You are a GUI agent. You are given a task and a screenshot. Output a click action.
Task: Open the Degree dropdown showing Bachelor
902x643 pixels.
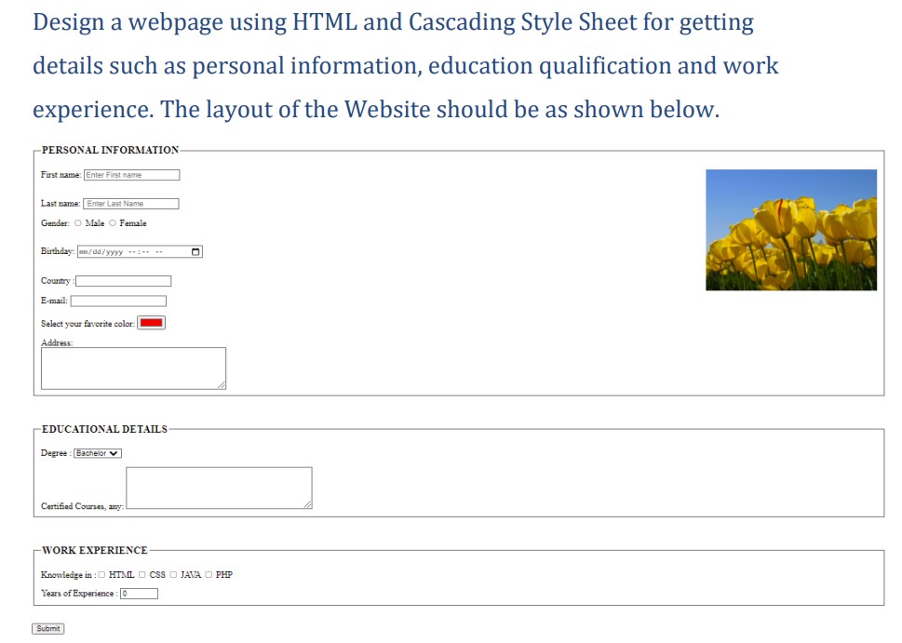(97, 452)
